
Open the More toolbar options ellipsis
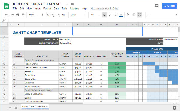coord(149,15)
